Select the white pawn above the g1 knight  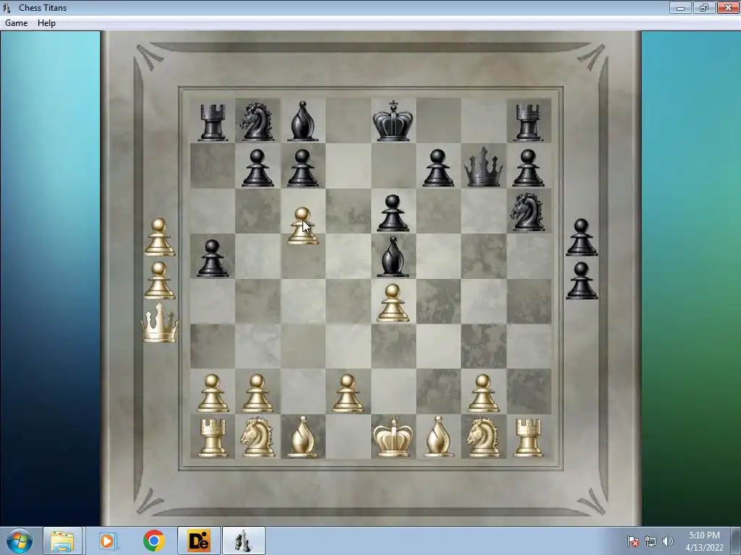pos(483,393)
